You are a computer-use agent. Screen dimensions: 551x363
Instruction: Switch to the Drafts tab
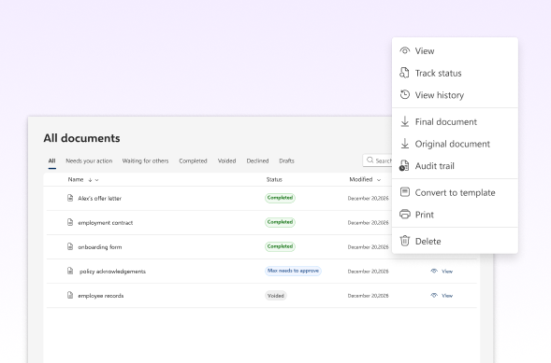click(x=287, y=161)
